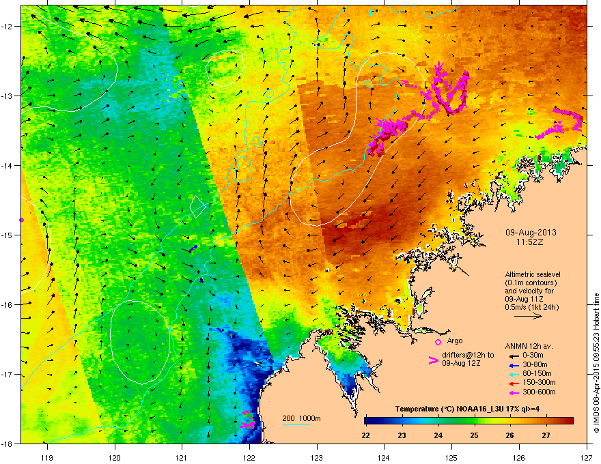The height and width of the screenshot is (464, 601).
Task: Click the date label 09-Aug-2013
Action: click(531, 233)
